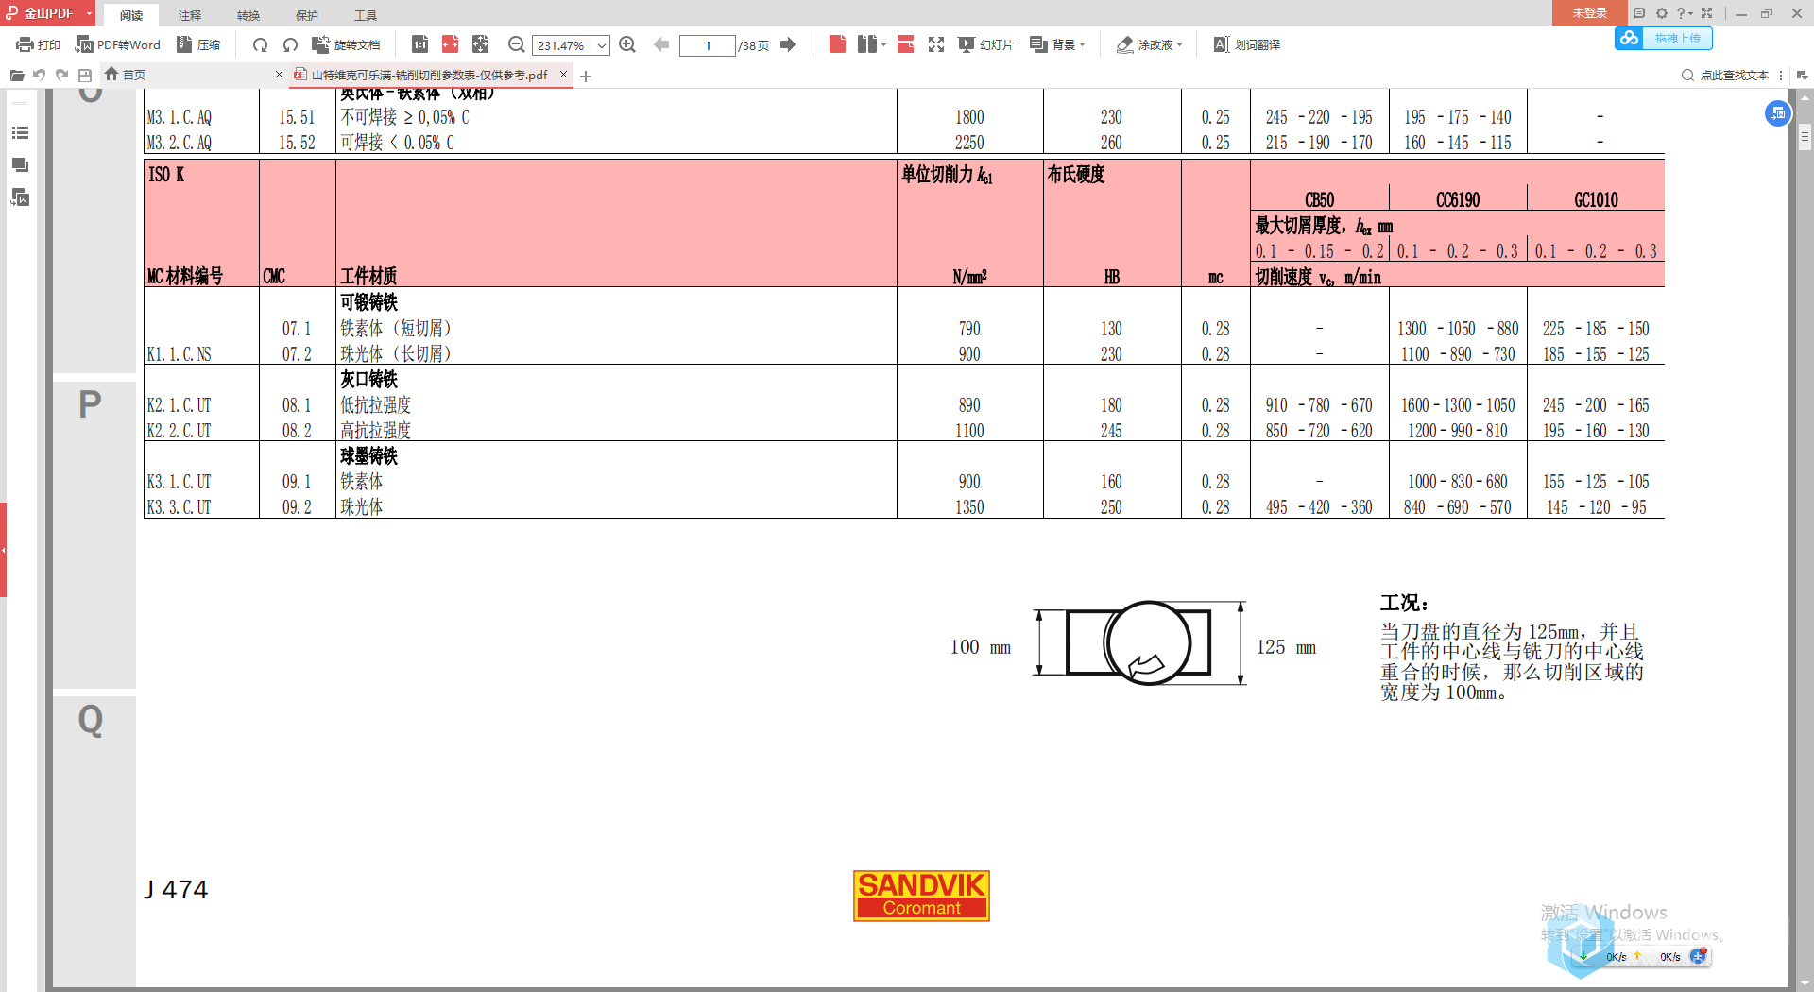This screenshot has width=1814, height=992.
Task: Enter full screen mode
Action: [x=936, y=44]
